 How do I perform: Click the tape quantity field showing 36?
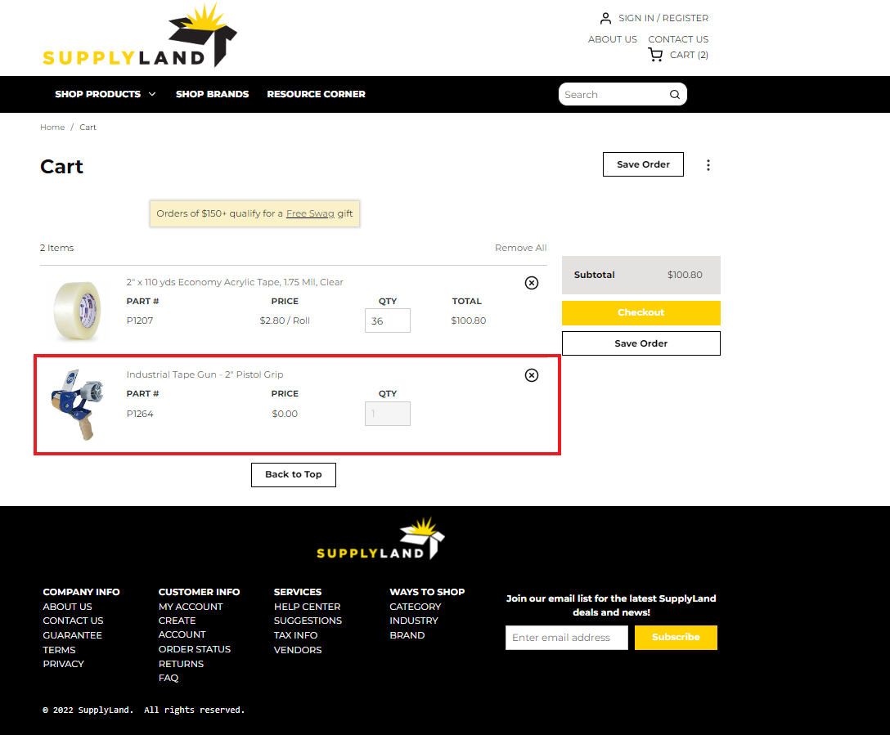click(387, 320)
